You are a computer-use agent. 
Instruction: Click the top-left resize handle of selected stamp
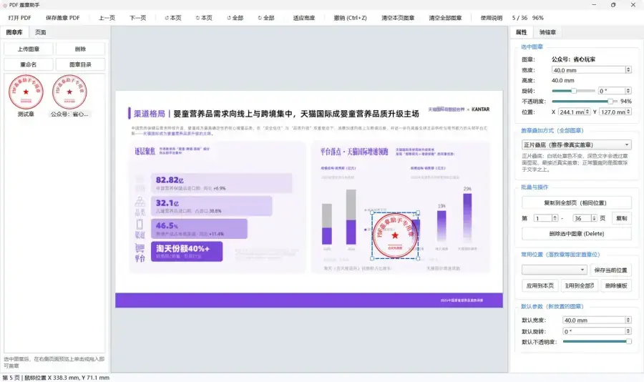point(373,212)
